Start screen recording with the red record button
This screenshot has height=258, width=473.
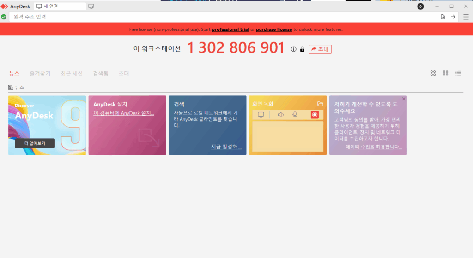pyautogui.click(x=315, y=115)
